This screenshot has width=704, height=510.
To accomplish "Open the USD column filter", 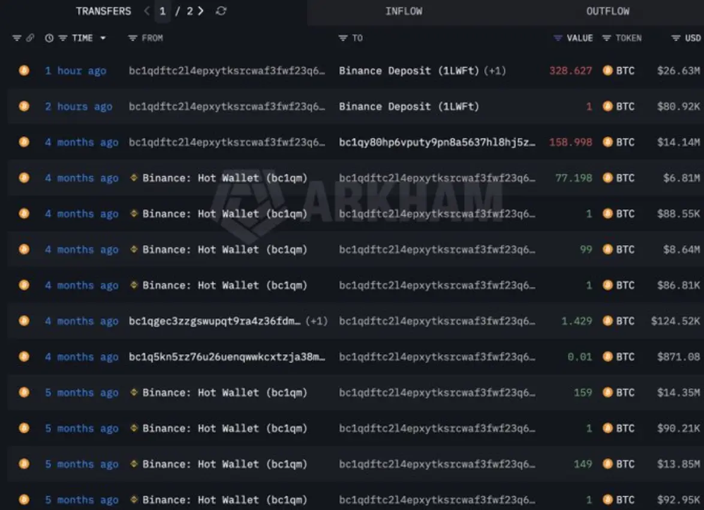I will [676, 38].
